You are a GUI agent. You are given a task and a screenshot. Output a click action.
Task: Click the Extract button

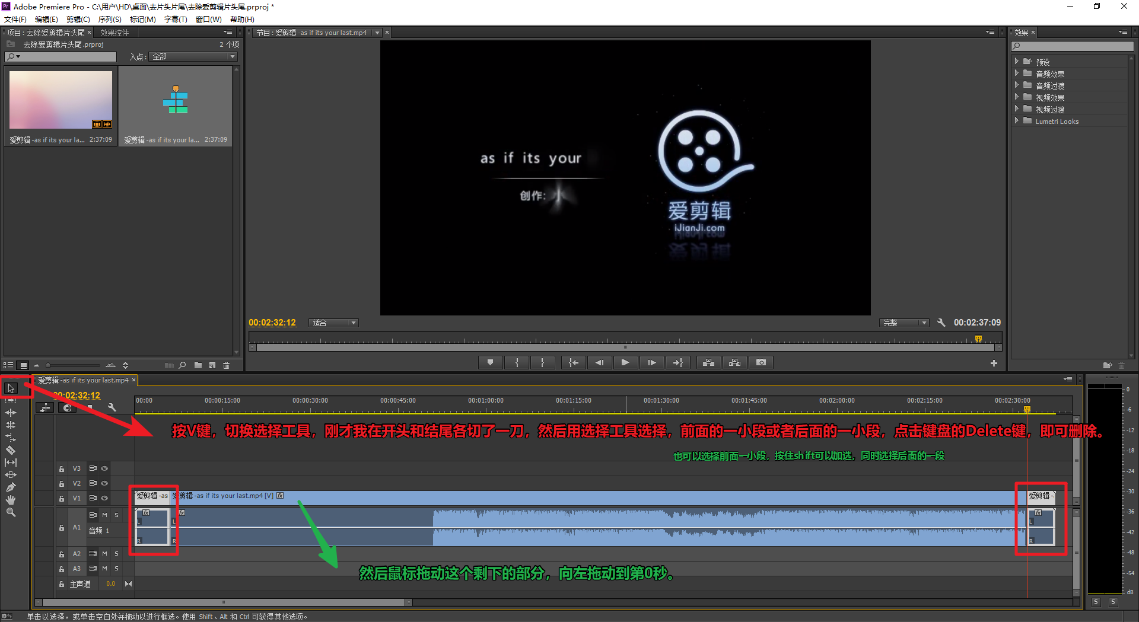point(734,362)
